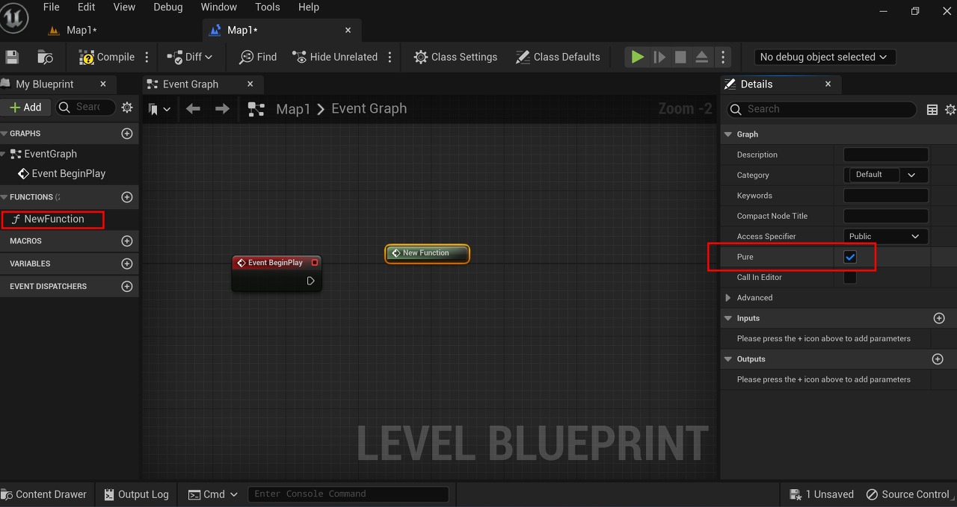This screenshot has width=957, height=507.
Task: Open Details property matrix grid icon
Action: [x=932, y=110]
